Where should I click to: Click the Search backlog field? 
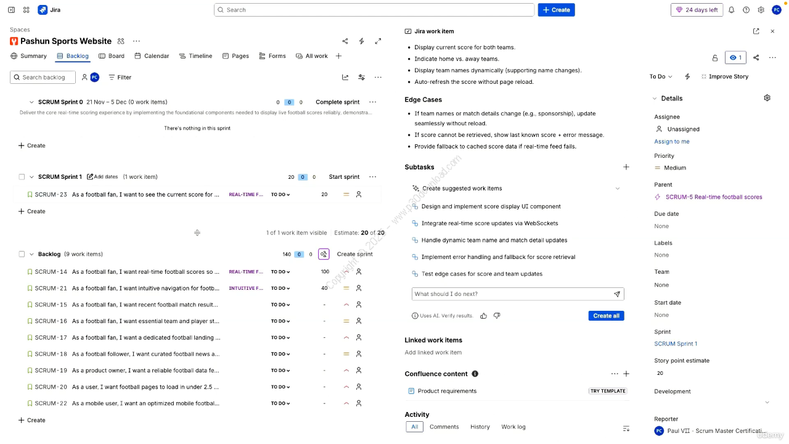(43, 78)
